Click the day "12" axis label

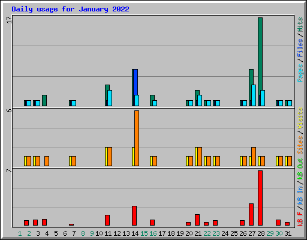click(x=117, y=233)
